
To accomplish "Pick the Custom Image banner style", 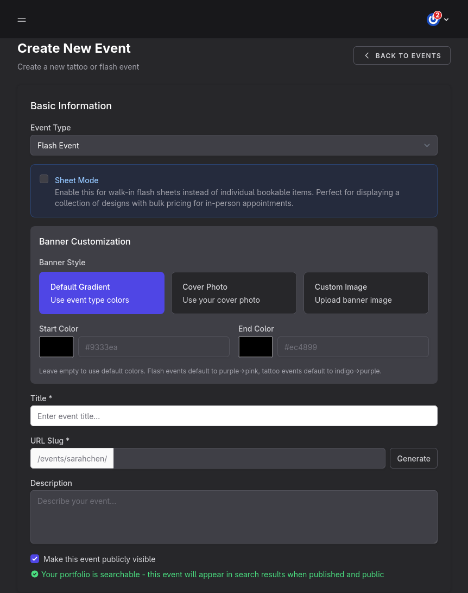I will point(366,293).
